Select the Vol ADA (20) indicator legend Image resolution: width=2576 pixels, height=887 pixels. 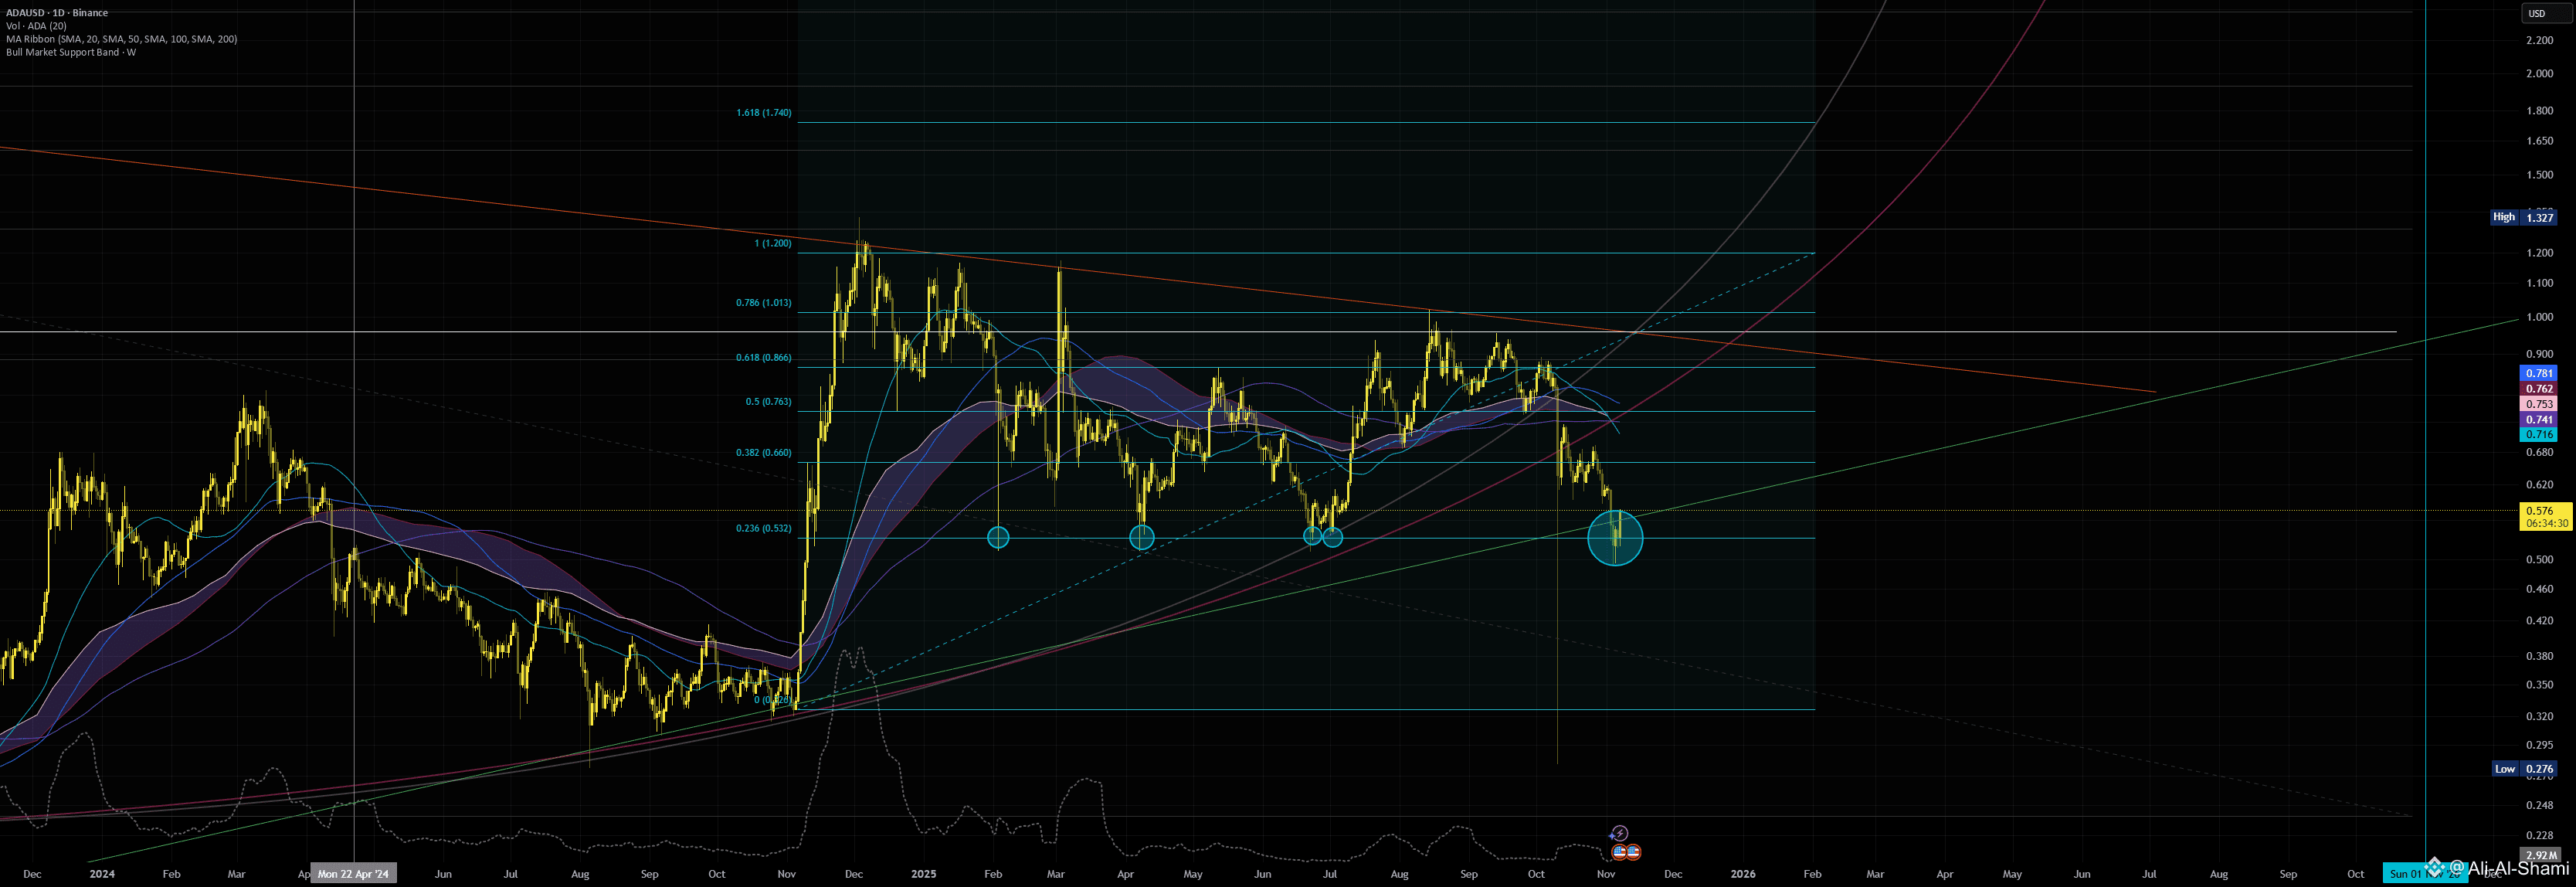(x=36, y=26)
